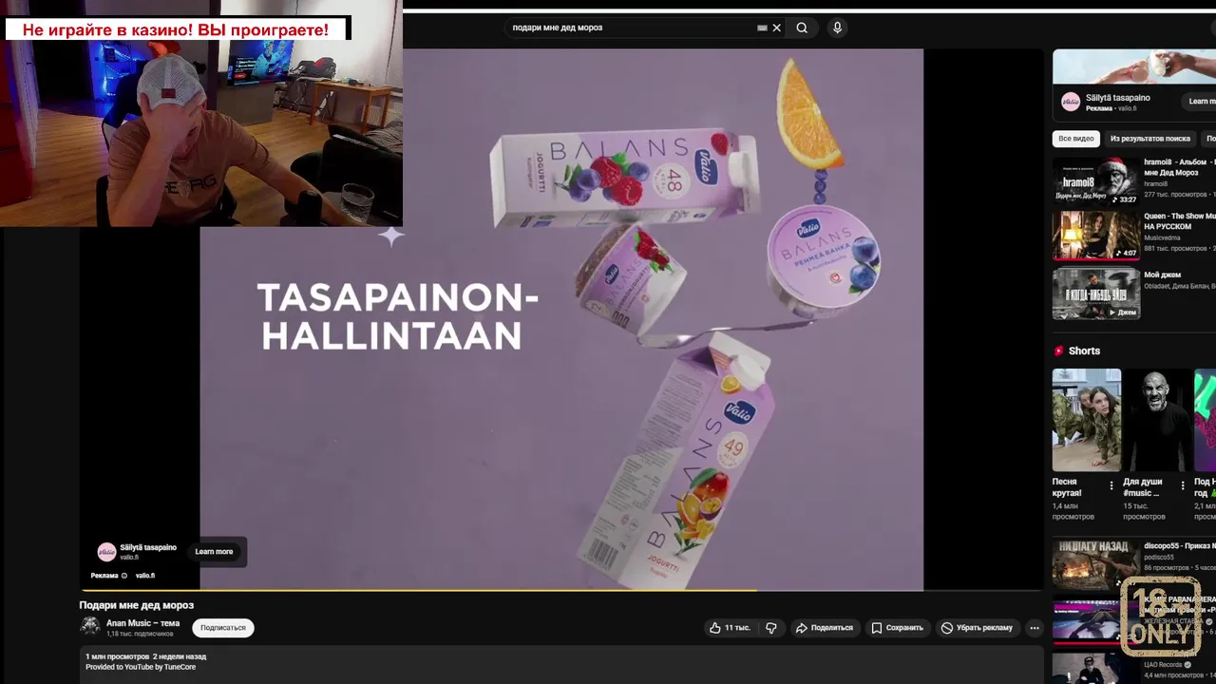Select the 'Из результатов поиска' filter chip
The height and width of the screenshot is (684, 1216).
coord(1149,139)
